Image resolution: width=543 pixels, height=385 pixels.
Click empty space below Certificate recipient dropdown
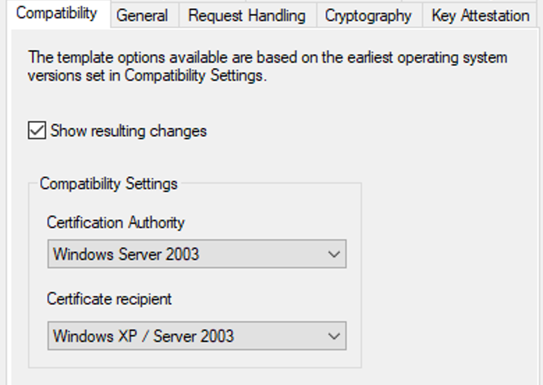point(195,359)
